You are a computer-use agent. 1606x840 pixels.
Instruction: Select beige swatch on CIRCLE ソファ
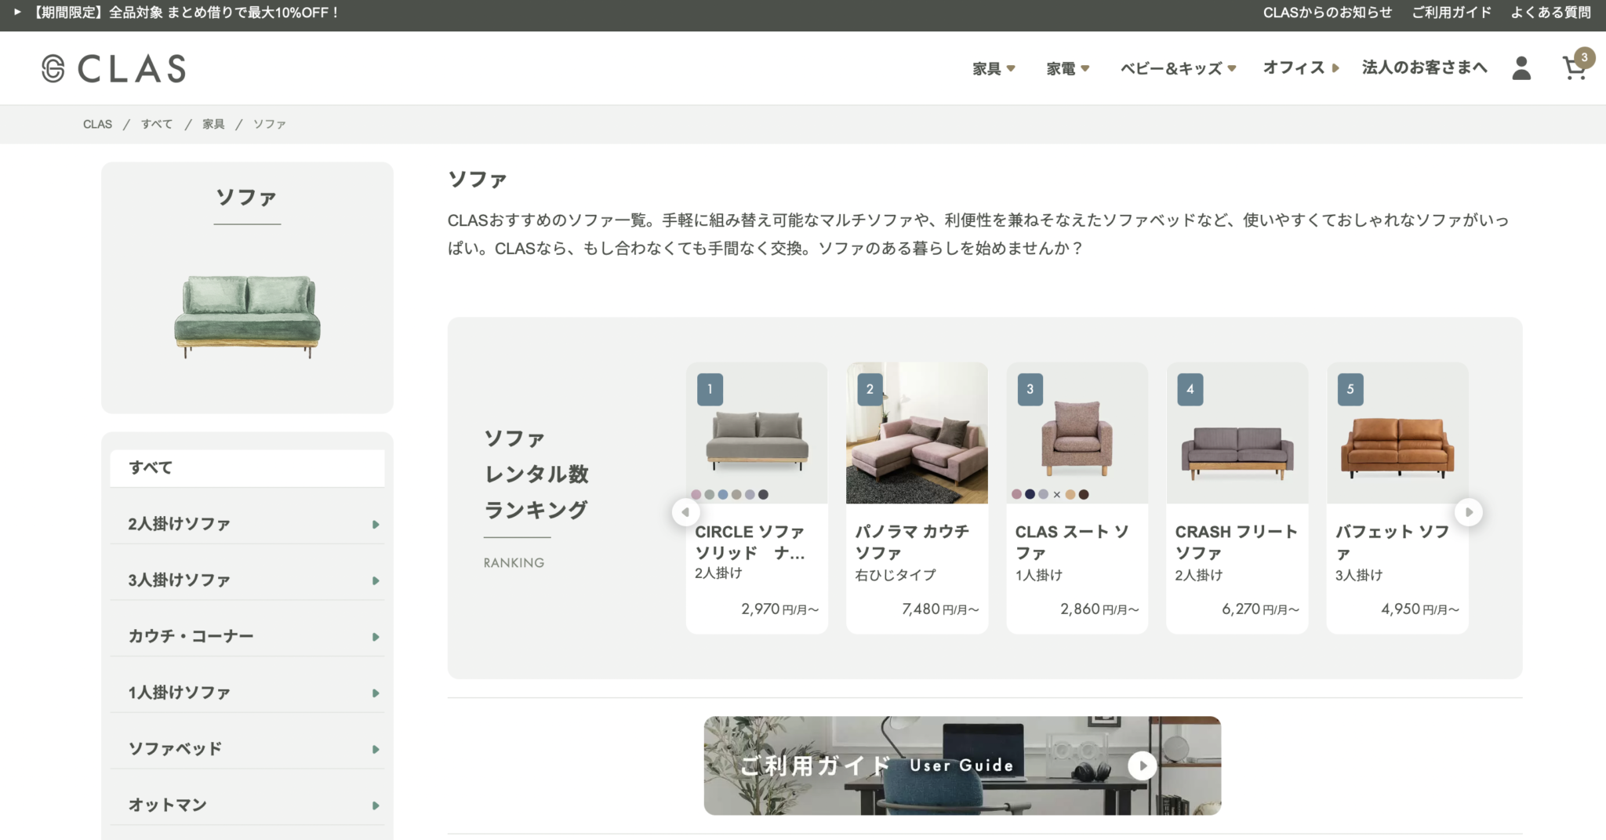[736, 494]
